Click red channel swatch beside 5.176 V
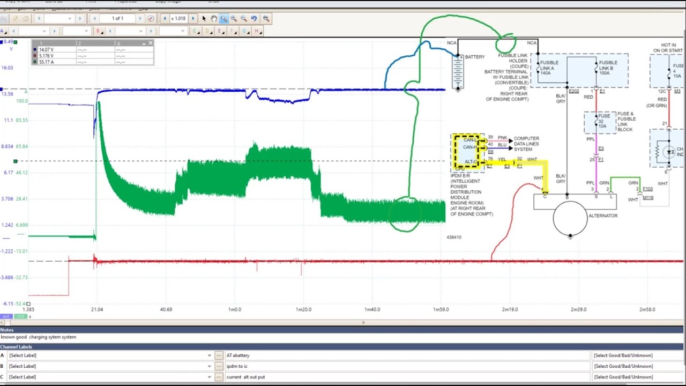This screenshot has width=686, height=386. (35, 56)
